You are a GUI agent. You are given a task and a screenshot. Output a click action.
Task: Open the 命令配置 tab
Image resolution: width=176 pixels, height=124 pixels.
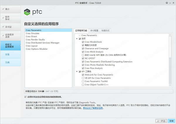(94, 30)
